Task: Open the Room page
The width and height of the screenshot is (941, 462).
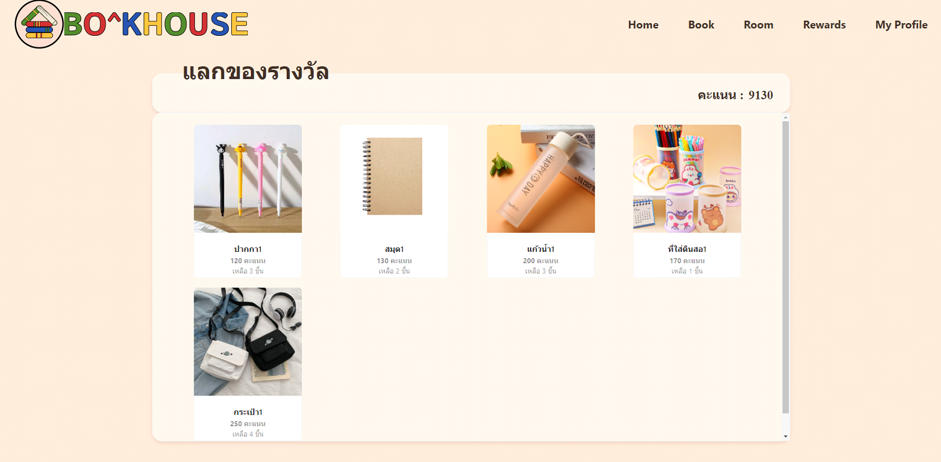Action: (x=758, y=25)
